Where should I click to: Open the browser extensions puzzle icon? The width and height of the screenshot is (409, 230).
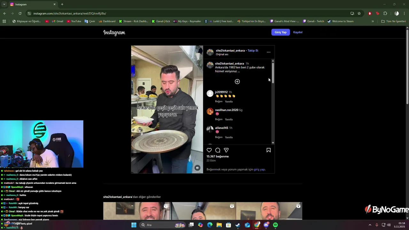385,13
